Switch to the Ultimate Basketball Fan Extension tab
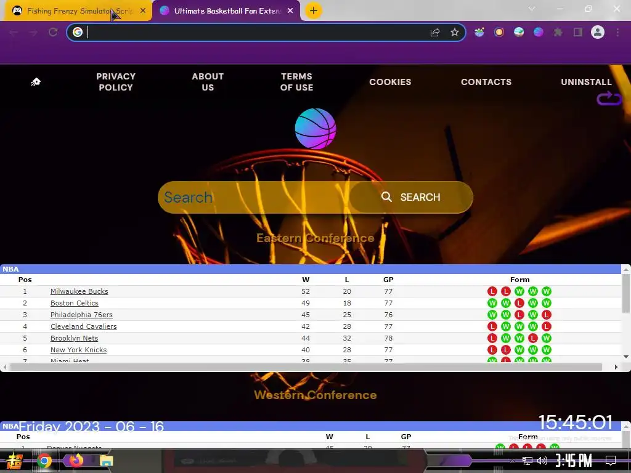The height and width of the screenshot is (473, 631). click(227, 11)
